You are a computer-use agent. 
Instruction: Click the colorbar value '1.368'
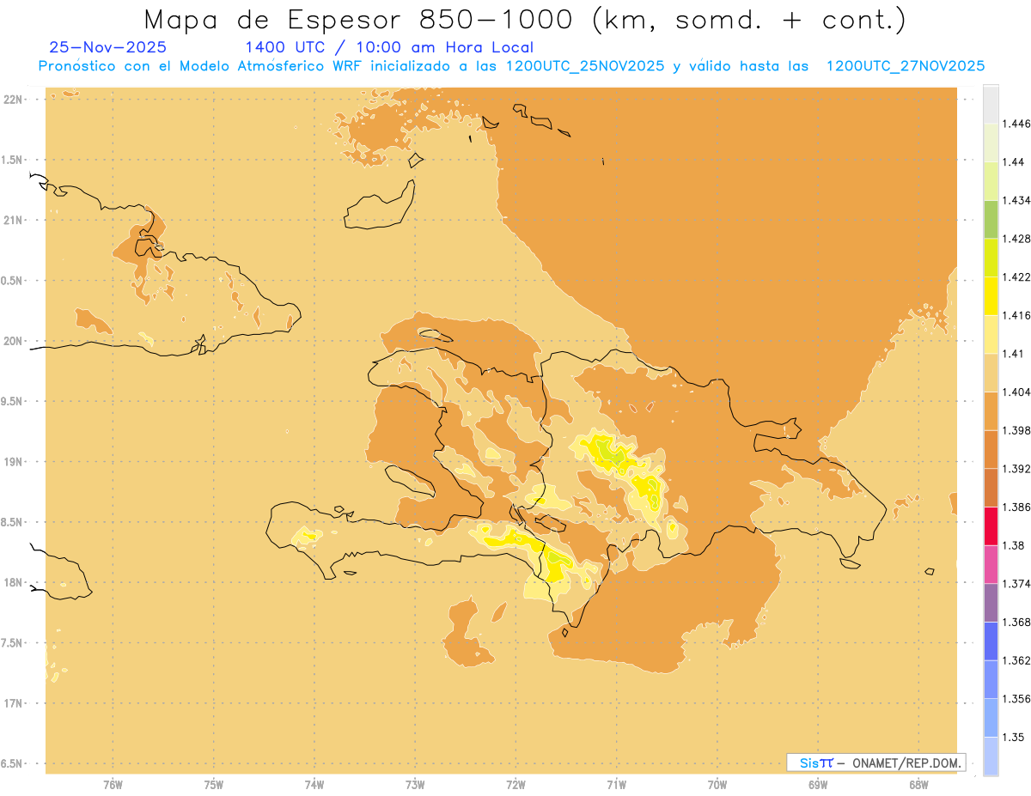pyautogui.click(x=1016, y=622)
